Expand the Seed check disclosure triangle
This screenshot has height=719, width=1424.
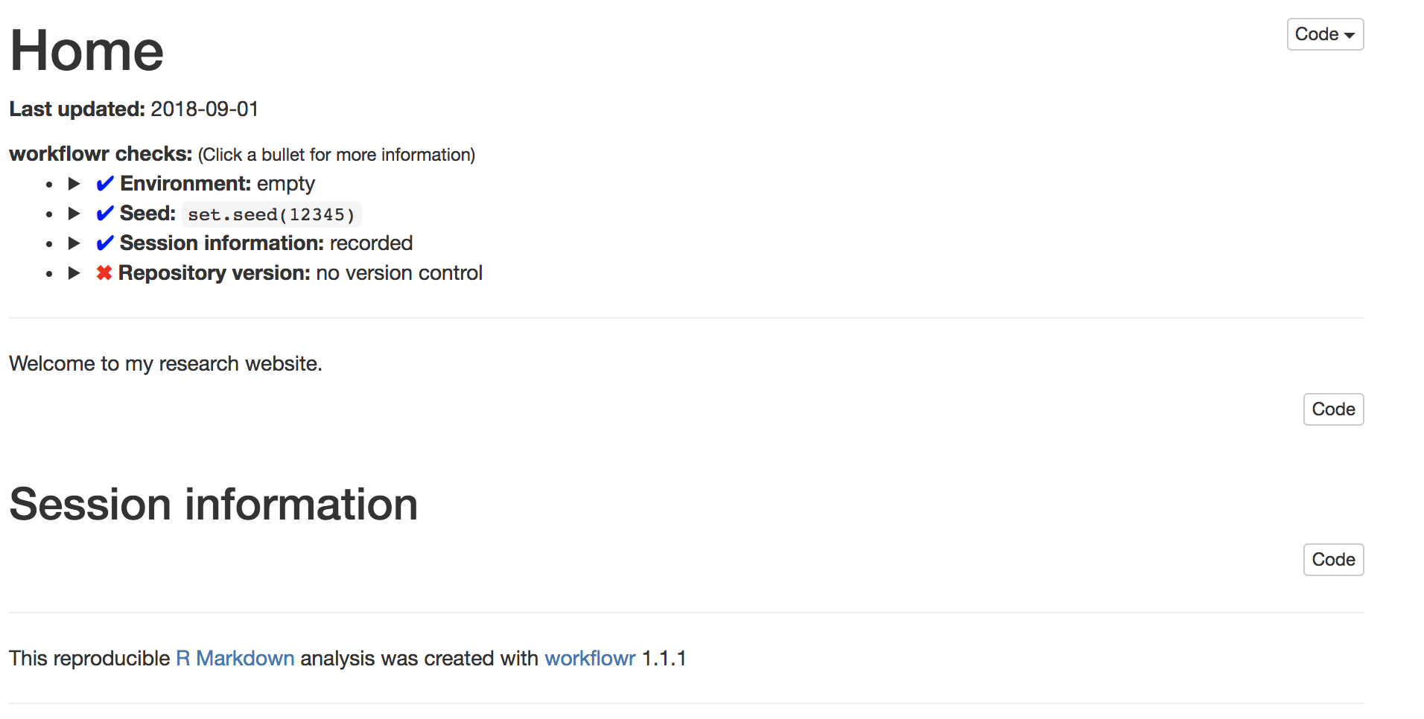coord(74,214)
